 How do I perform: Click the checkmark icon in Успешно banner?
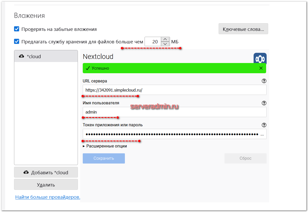88,68
